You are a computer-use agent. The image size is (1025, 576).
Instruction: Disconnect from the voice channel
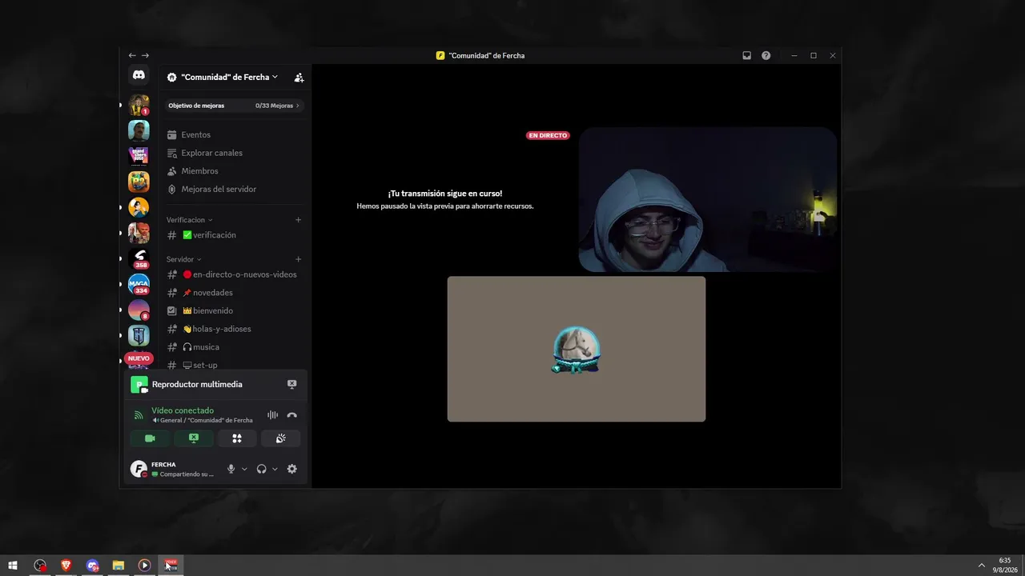tap(291, 415)
